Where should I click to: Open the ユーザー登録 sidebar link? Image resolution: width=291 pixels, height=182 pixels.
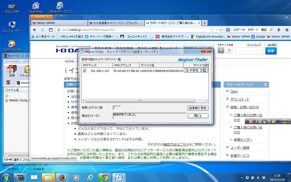coord(240,148)
